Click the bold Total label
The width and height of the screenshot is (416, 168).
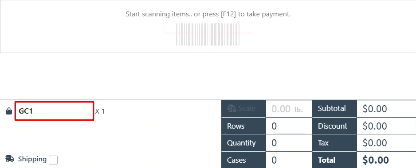[x=326, y=160]
